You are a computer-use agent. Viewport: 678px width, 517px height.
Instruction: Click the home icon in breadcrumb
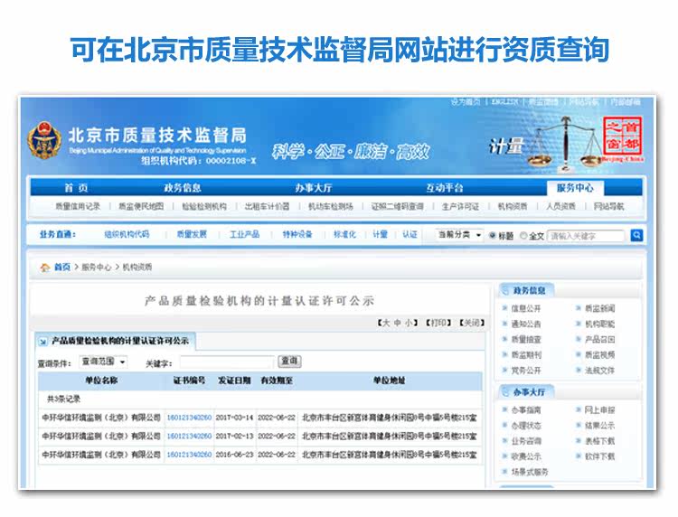coord(45,268)
